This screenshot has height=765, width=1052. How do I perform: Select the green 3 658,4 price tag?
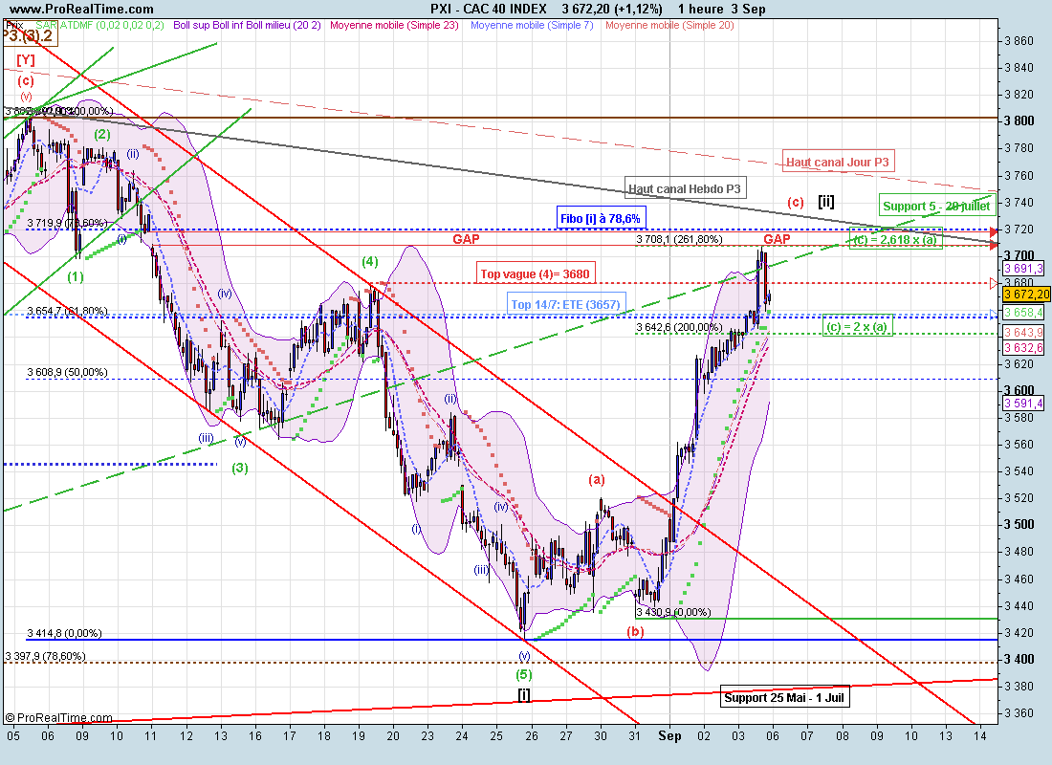pos(1022,313)
